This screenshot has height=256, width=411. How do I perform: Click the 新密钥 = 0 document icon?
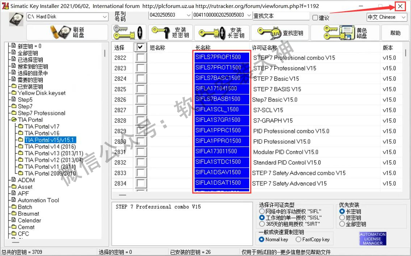[14, 46]
